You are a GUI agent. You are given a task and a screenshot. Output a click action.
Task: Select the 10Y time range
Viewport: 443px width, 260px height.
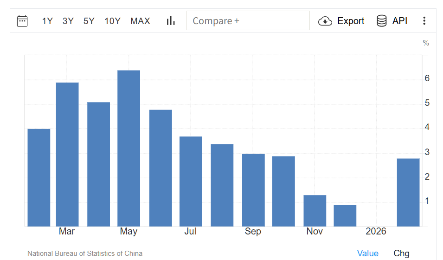tap(112, 21)
